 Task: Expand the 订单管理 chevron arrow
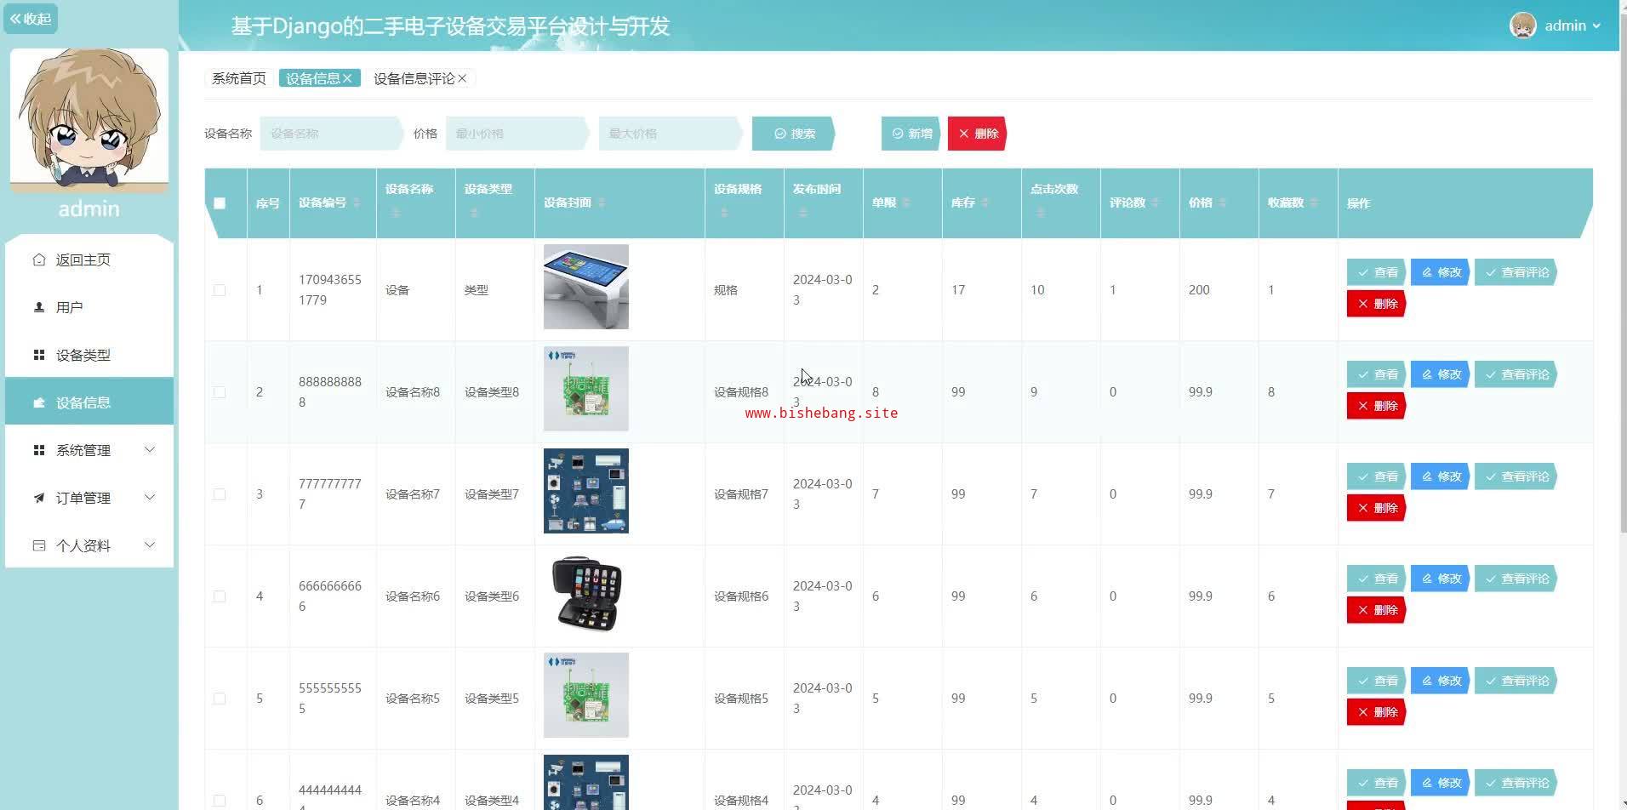150,498
